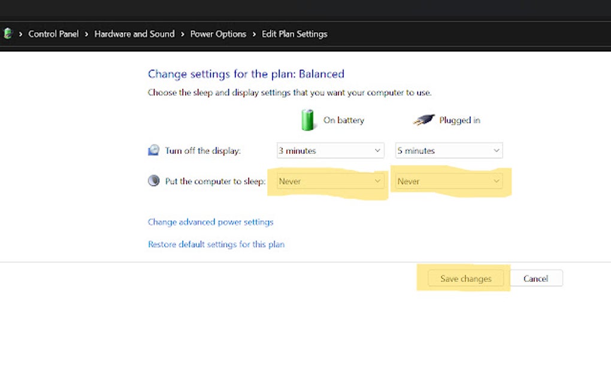This screenshot has width=611, height=382.
Task: Click the Turn off the display label
Action: click(x=202, y=151)
